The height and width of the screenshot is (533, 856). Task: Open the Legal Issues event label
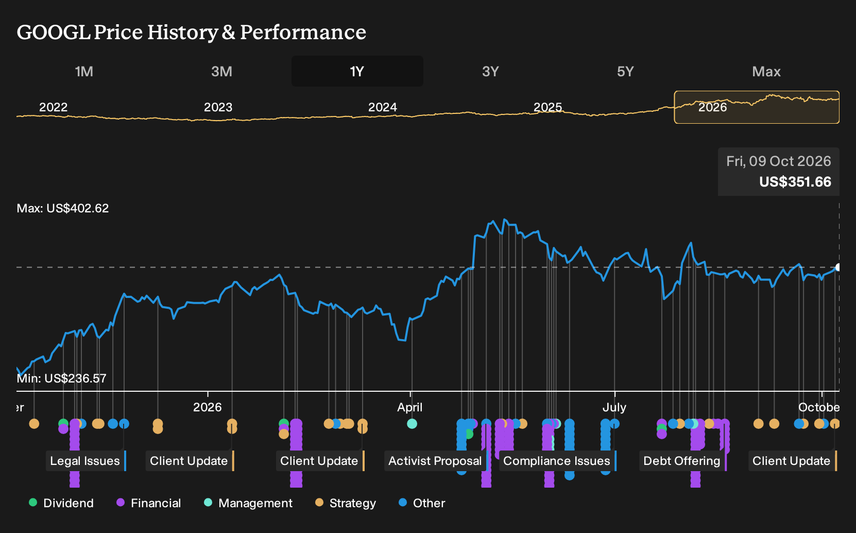point(86,461)
